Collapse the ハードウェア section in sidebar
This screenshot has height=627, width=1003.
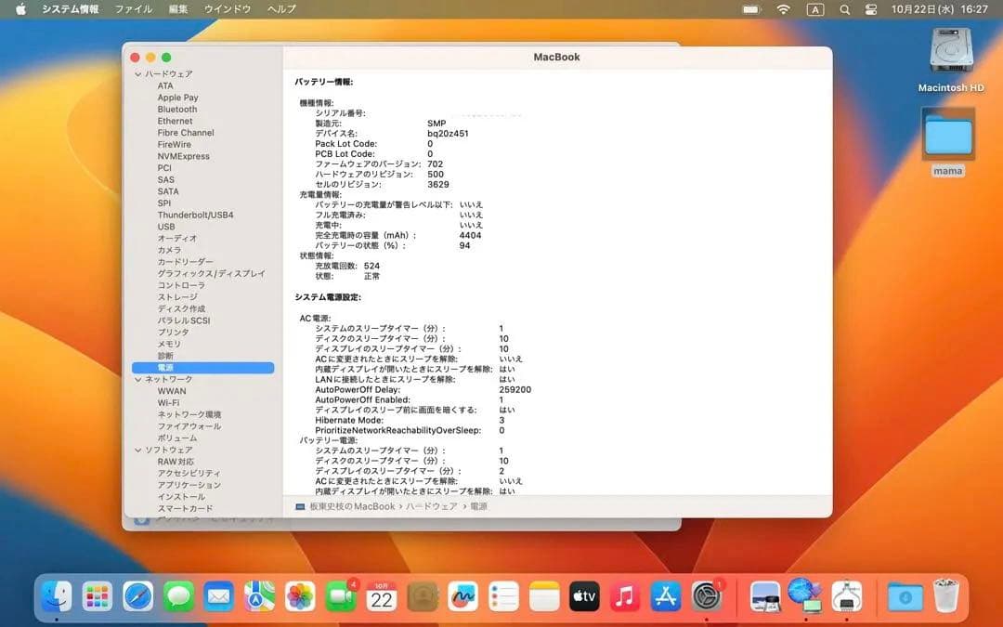(137, 73)
